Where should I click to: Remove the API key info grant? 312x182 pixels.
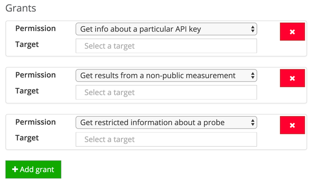[292, 32]
